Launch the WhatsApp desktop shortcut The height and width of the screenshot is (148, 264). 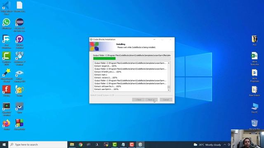[7, 23]
